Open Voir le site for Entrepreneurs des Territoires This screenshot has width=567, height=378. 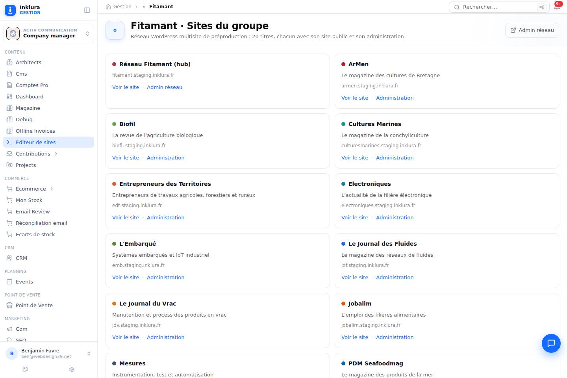(x=126, y=218)
